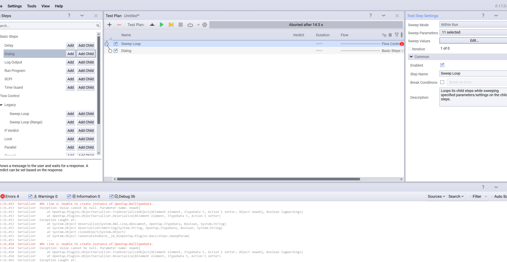The width and height of the screenshot is (507, 262).
Task: Click the repeat run loop icon
Action: (x=190, y=25)
